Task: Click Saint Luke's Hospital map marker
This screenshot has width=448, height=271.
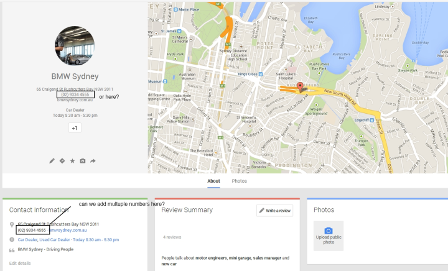Action: pyautogui.click(x=286, y=70)
